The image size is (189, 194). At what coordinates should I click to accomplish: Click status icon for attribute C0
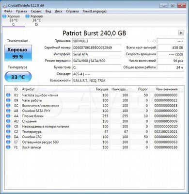click(x=8, y=126)
